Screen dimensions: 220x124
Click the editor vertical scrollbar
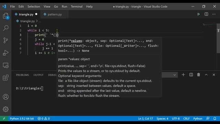click(x=218, y=38)
